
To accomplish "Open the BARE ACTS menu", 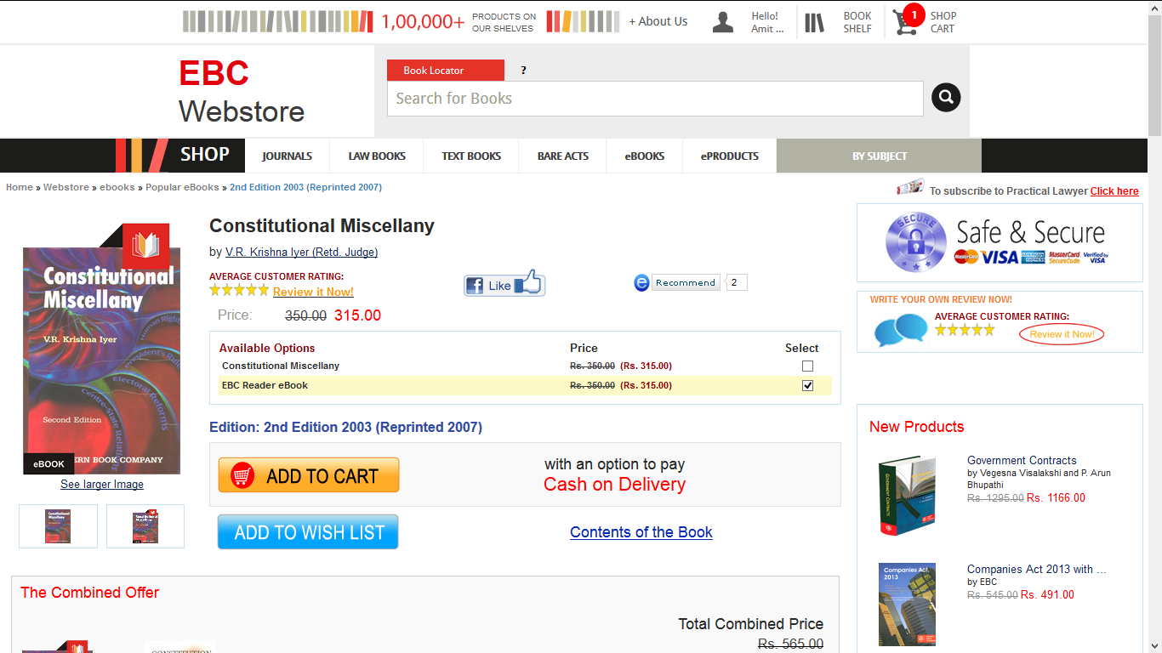I will pyautogui.click(x=563, y=156).
